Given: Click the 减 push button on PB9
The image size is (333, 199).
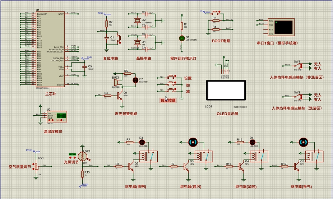Looking at the screenshot, I should (x=172, y=90).
